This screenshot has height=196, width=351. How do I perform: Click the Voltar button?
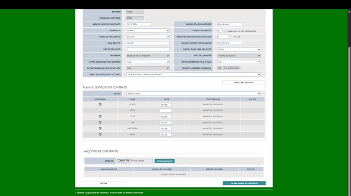[103, 183]
